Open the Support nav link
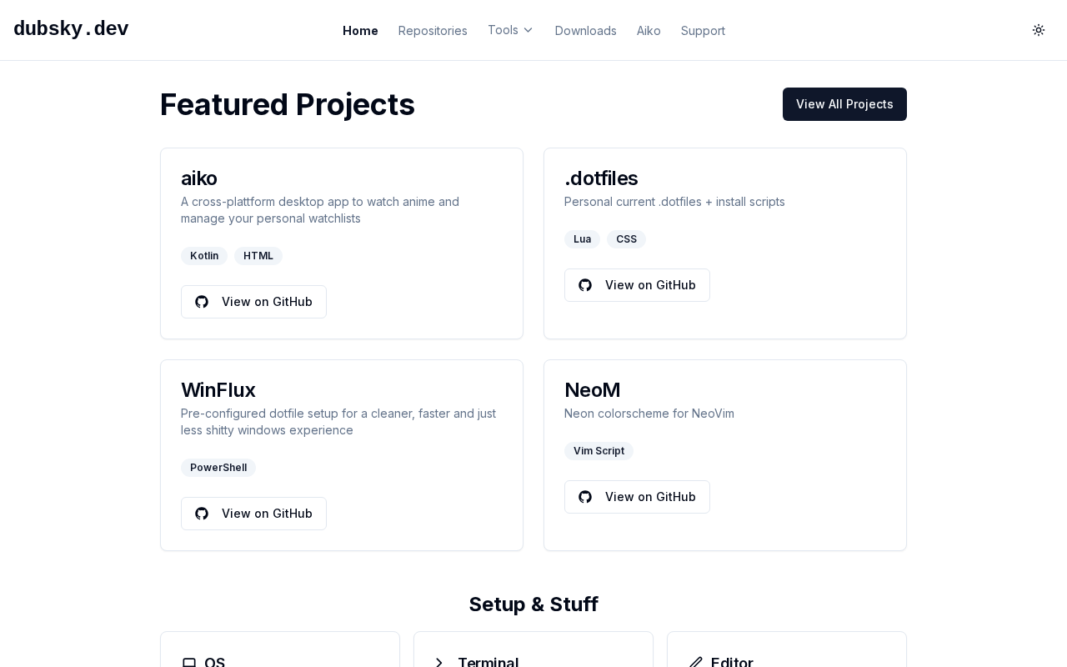Screen dimensions: 1067x667 pyautogui.click(x=703, y=31)
